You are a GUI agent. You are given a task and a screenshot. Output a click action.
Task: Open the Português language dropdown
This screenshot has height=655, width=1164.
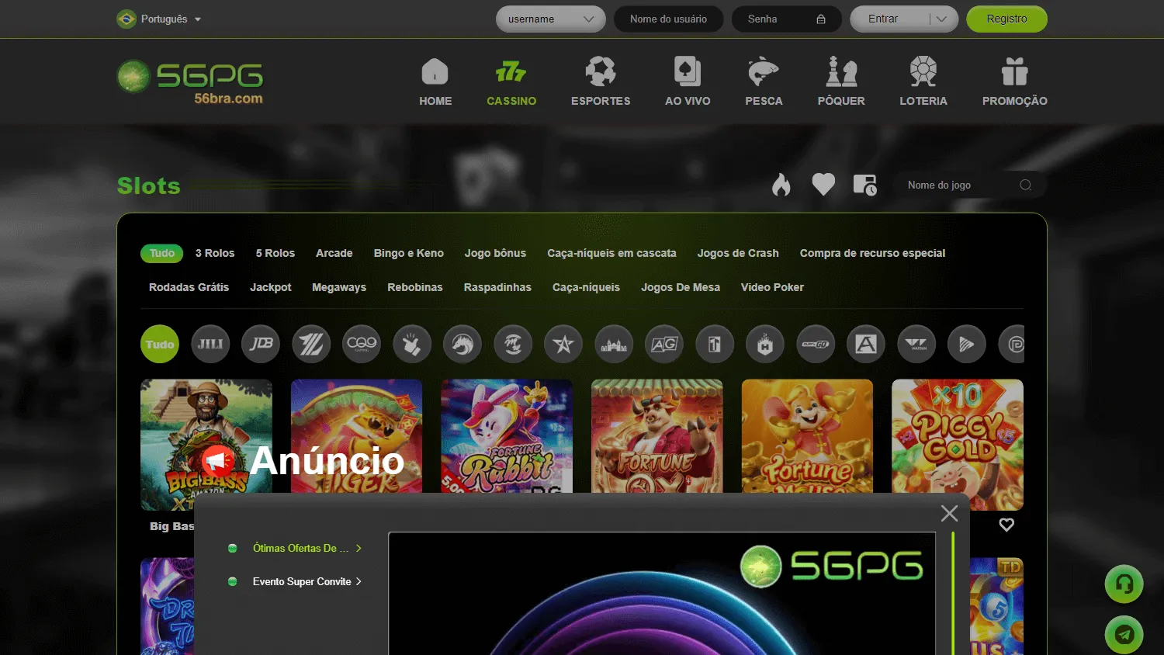pos(159,19)
